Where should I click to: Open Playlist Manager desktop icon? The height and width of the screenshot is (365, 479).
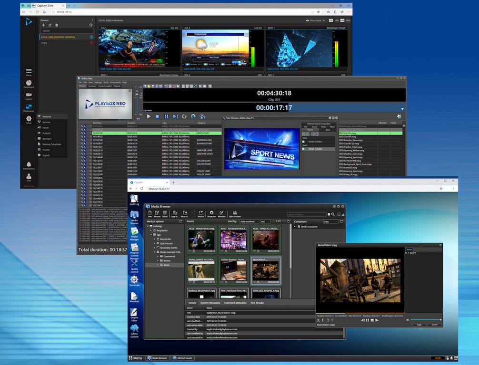click(134, 234)
